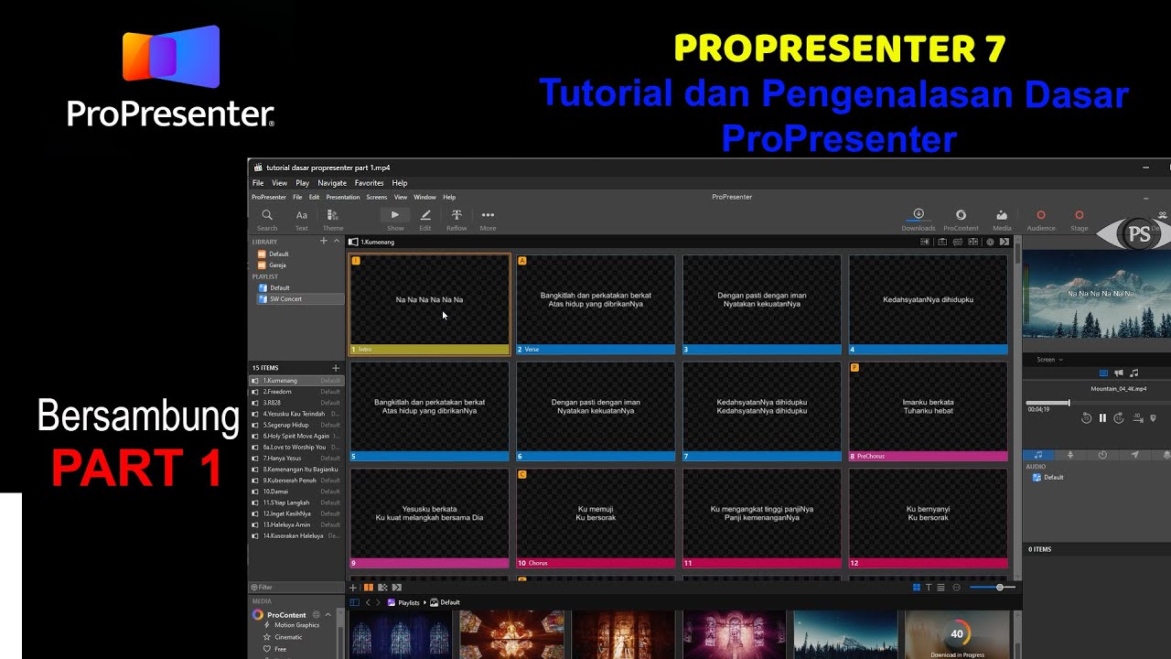Add a new library or playlist
This screenshot has width=1171, height=659.
point(323,242)
